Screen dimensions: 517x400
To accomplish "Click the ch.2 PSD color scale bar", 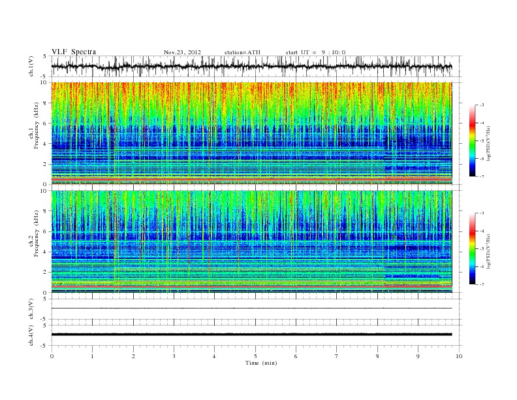I will [x=472, y=249].
